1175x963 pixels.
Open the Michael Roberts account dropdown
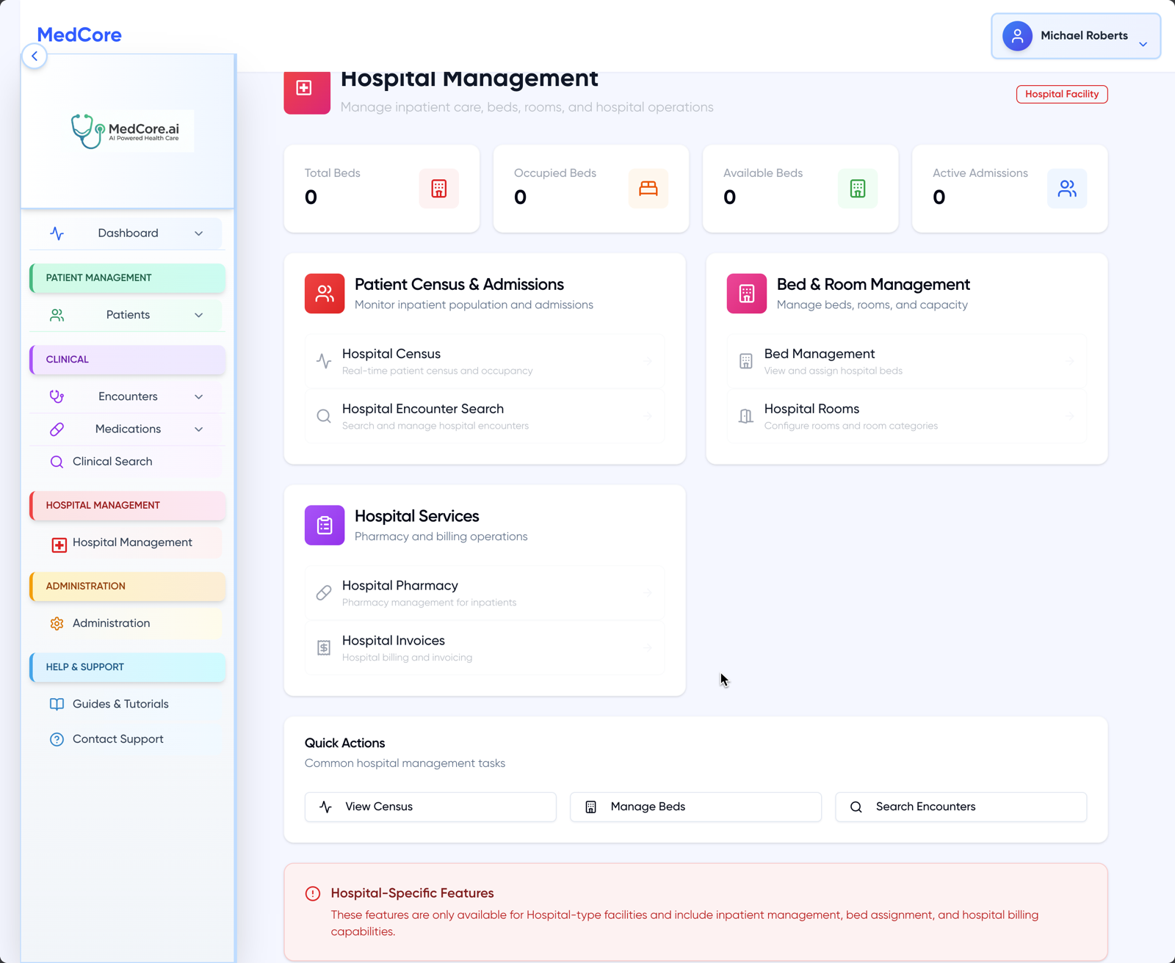1074,35
